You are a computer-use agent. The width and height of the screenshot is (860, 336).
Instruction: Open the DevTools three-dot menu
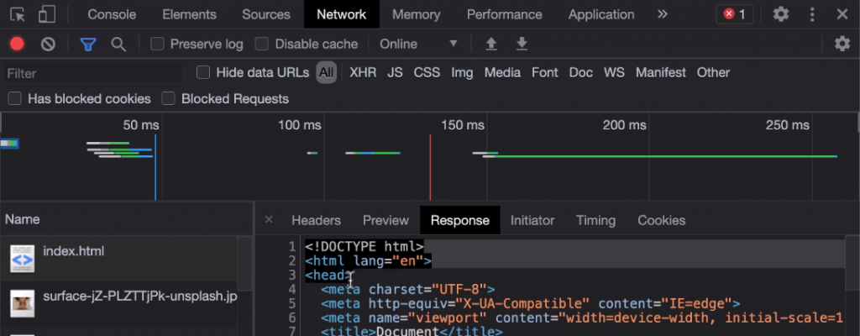812,14
